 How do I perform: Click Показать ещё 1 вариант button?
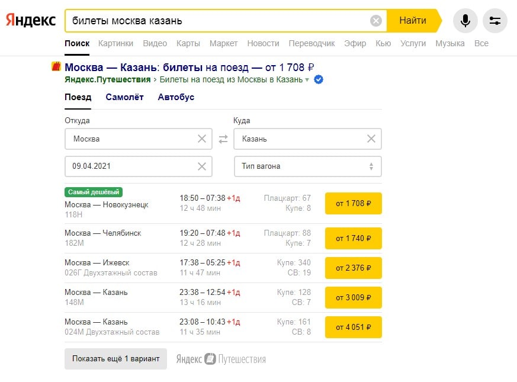[x=115, y=358]
